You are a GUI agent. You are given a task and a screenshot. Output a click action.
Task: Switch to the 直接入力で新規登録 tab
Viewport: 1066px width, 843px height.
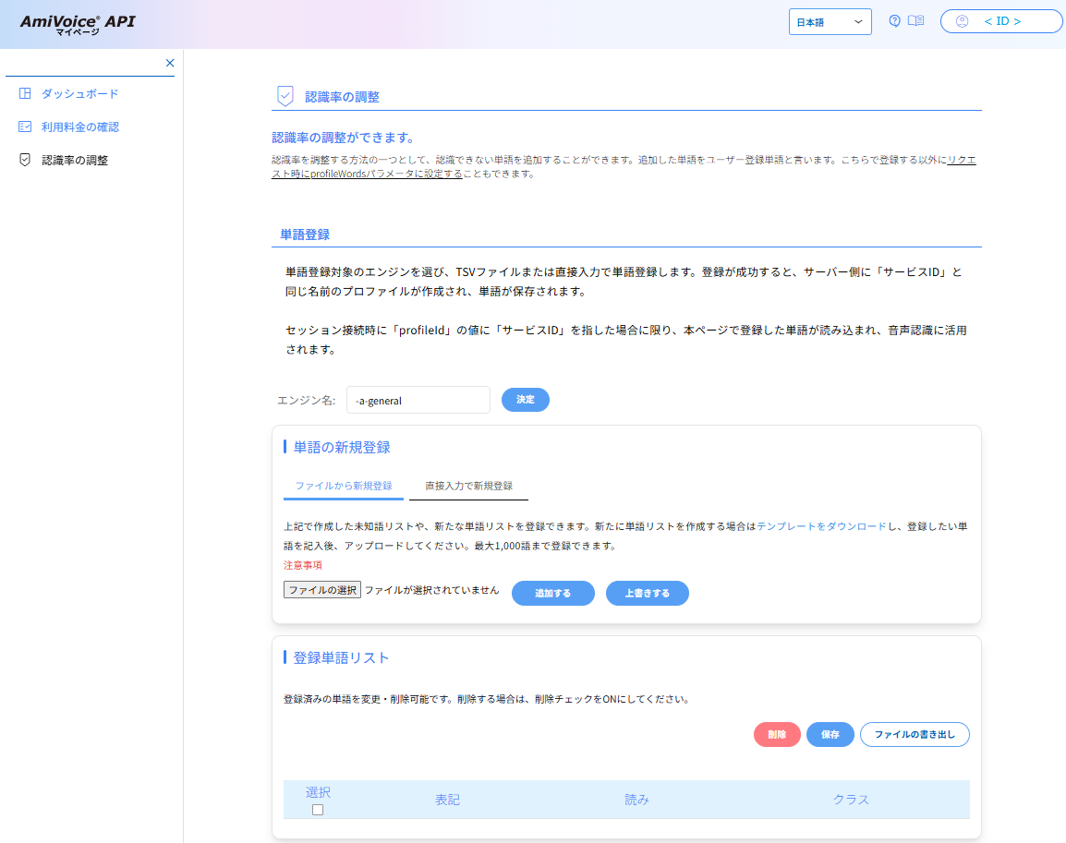tap(468, 486)
